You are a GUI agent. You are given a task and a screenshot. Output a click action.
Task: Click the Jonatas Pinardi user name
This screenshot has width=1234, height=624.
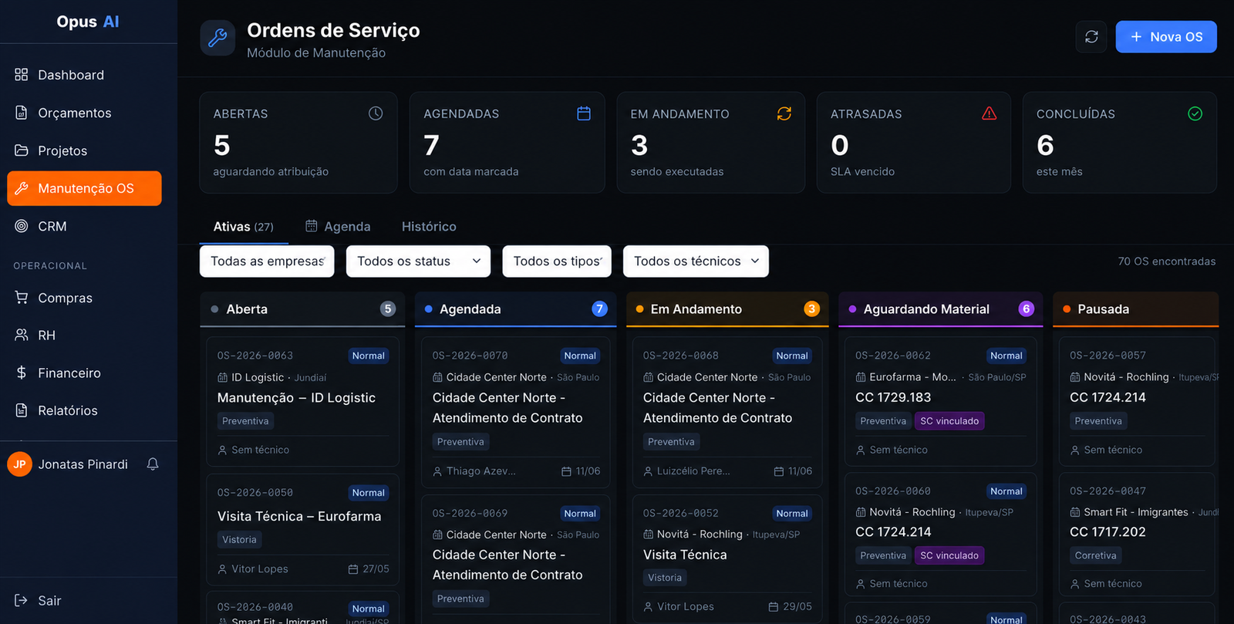[x=83, y=464]
